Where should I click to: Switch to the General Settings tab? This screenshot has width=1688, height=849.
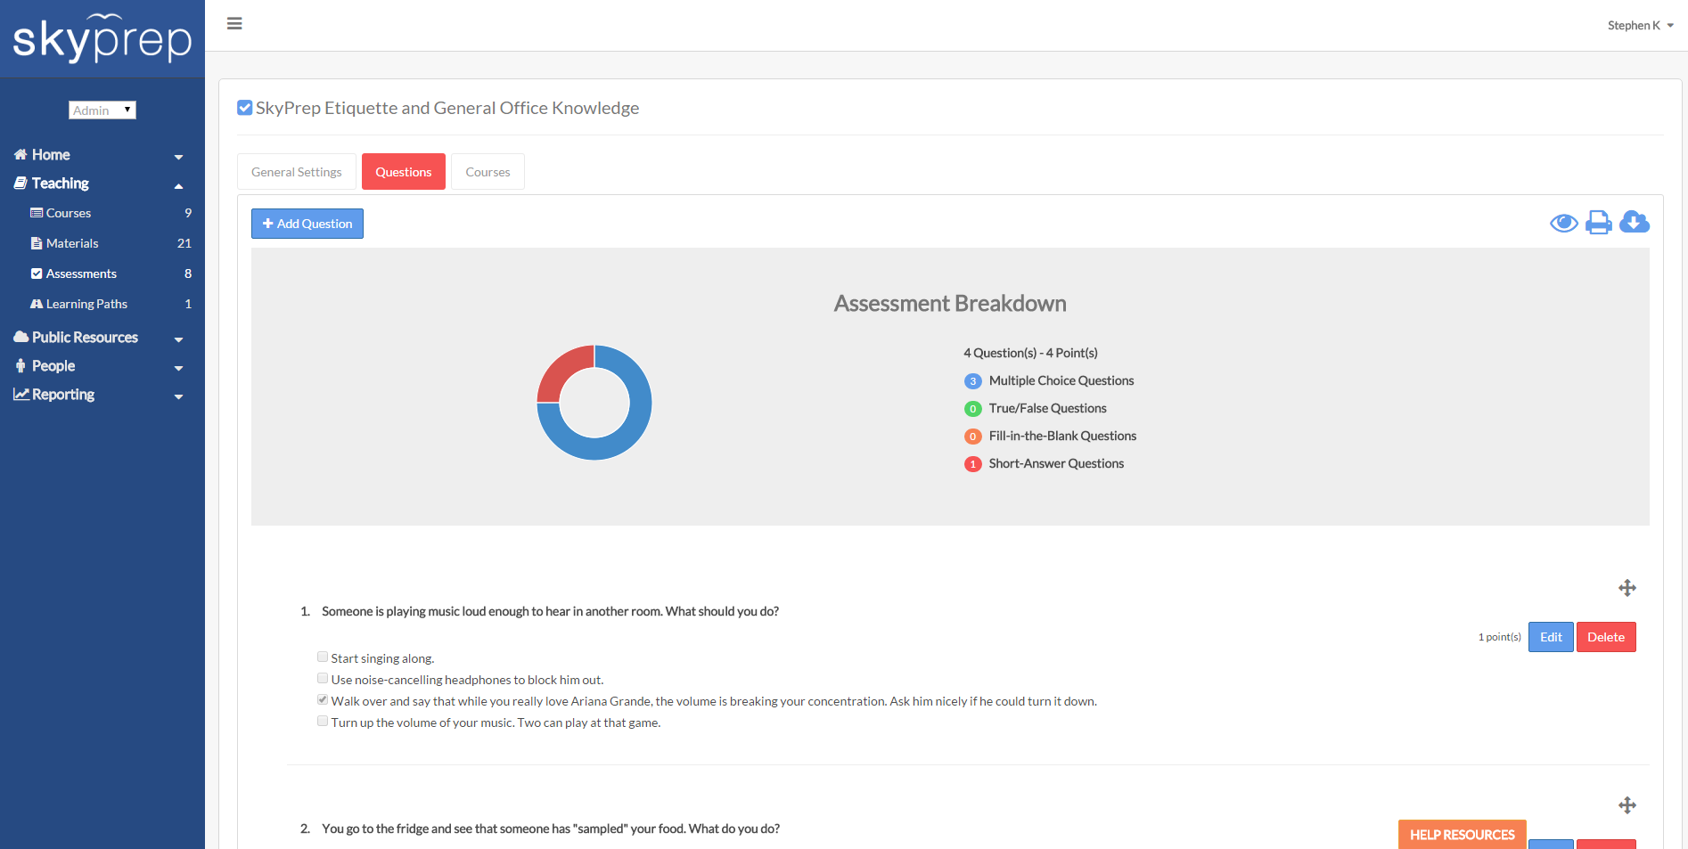tap(297, 172)
